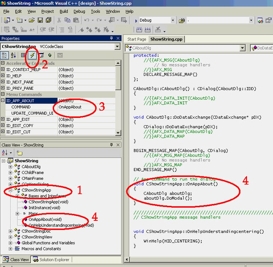This screenshot has height=267, width=273.
Task: Click the Overrides green diamond icon
Action: point(50,56)
